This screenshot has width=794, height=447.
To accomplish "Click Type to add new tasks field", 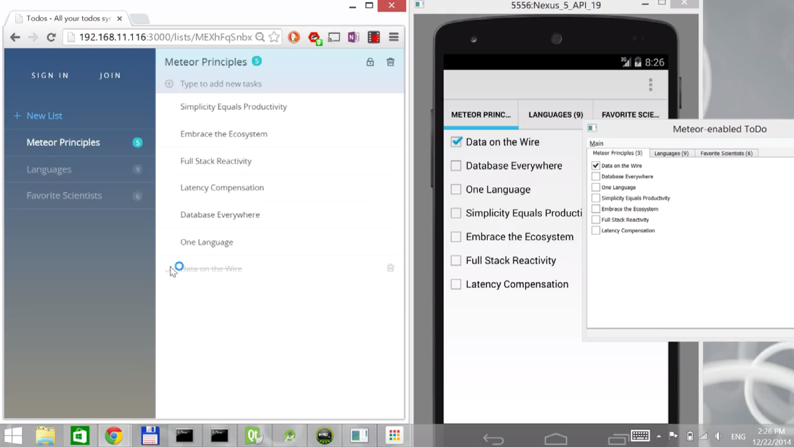I will click(x=279, y=84).
